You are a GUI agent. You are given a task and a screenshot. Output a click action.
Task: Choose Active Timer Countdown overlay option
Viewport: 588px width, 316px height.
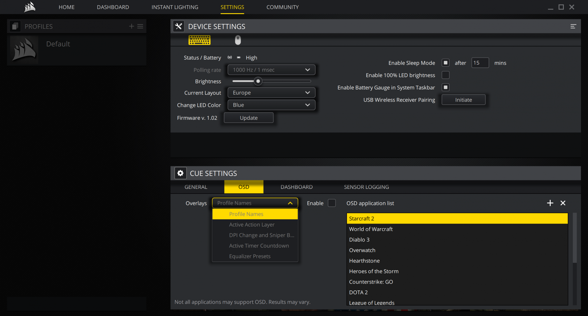259,246
